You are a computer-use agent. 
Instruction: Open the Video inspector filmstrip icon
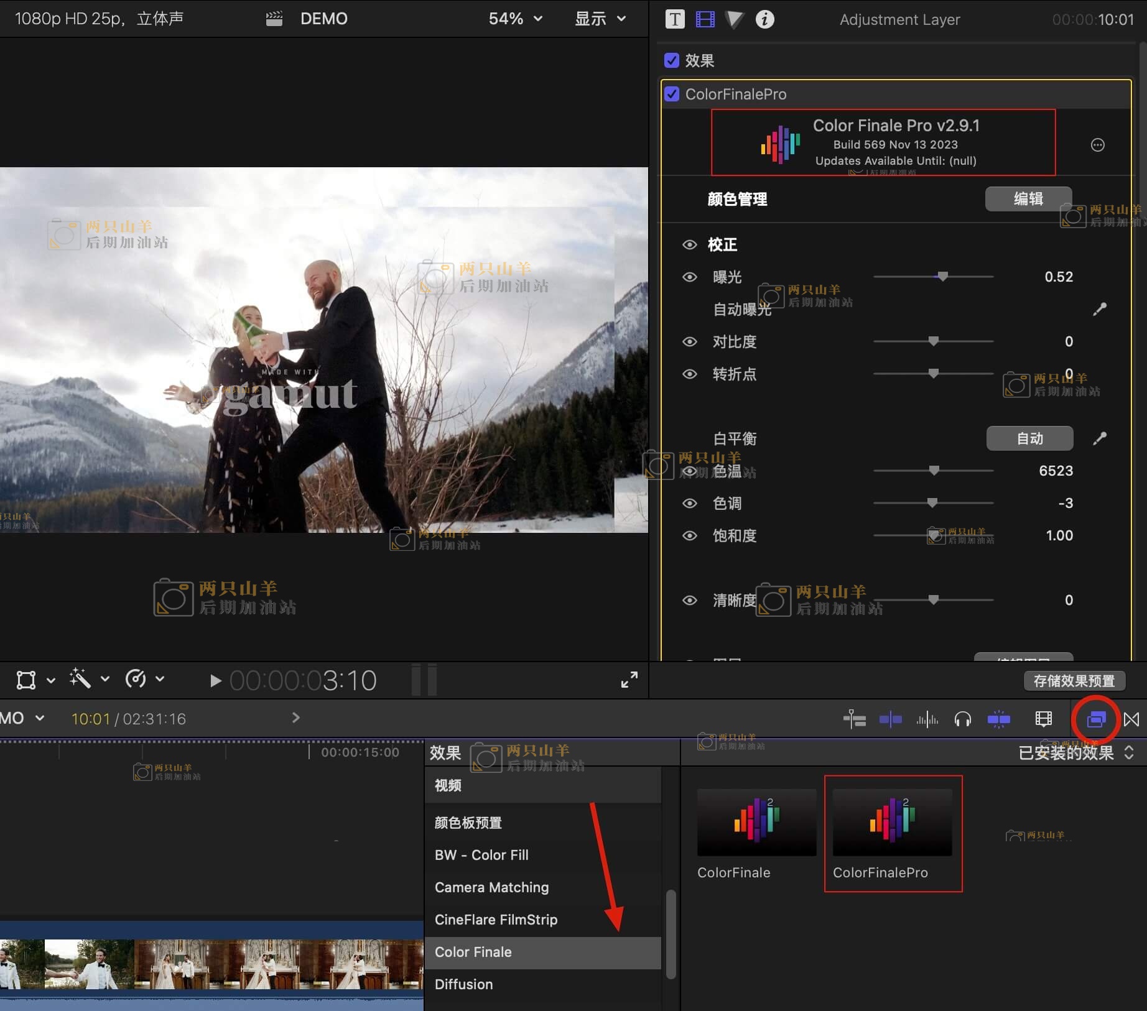click(705, 19)
